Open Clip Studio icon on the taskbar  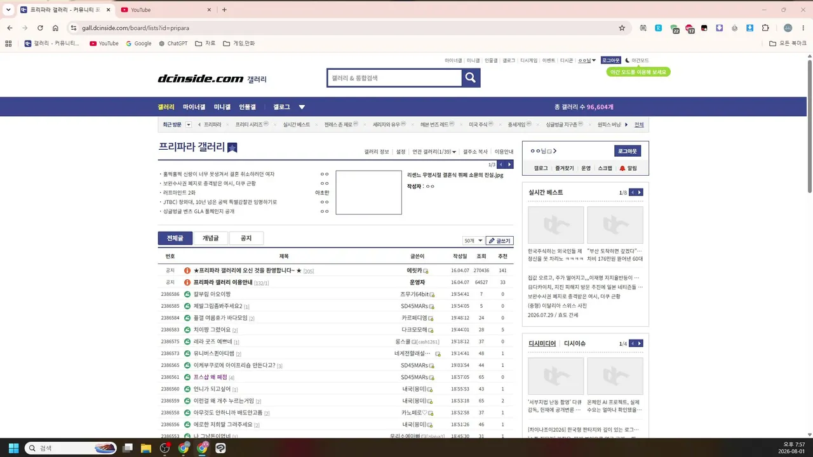tap(220, 448)
